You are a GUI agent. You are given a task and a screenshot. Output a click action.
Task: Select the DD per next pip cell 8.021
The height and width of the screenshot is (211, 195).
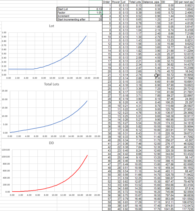coord(184,37)
